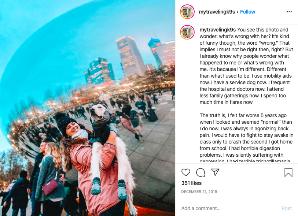Open mytravelingk9s username in the header
Screen dimensions: 298x216
(x=217, y=12)
